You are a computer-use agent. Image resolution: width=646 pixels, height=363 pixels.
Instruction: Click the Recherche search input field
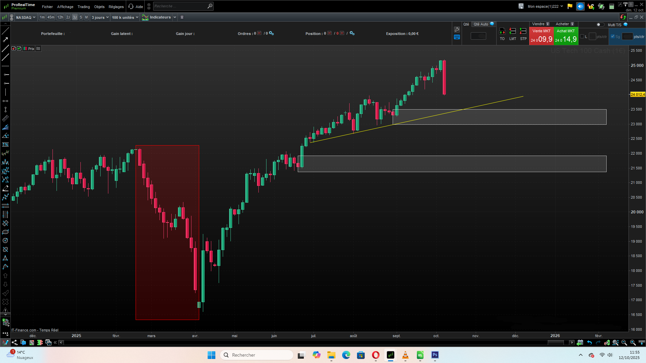180,6
